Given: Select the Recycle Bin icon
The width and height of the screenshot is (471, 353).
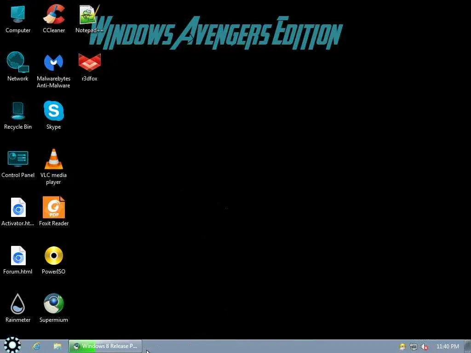Looking at the screenshot, I should tap(18, 115).
